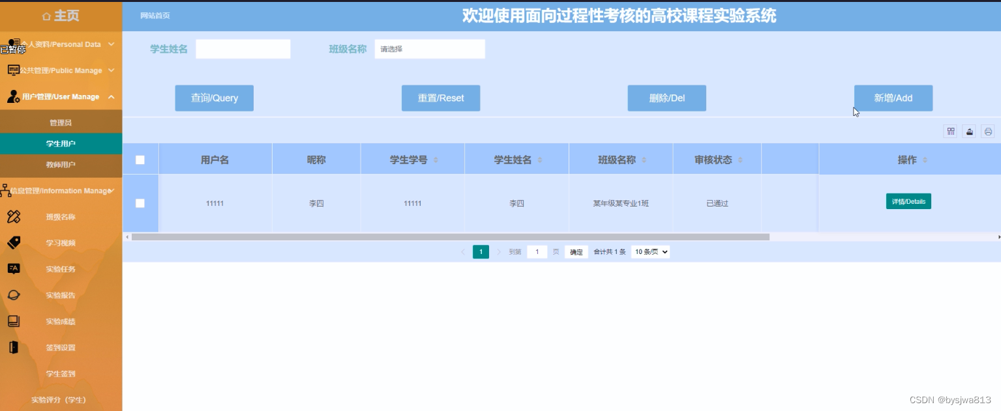1001x411 pixels.
Task: Collapse 用户管理/User Manage chevron
Action: [112, 96]
